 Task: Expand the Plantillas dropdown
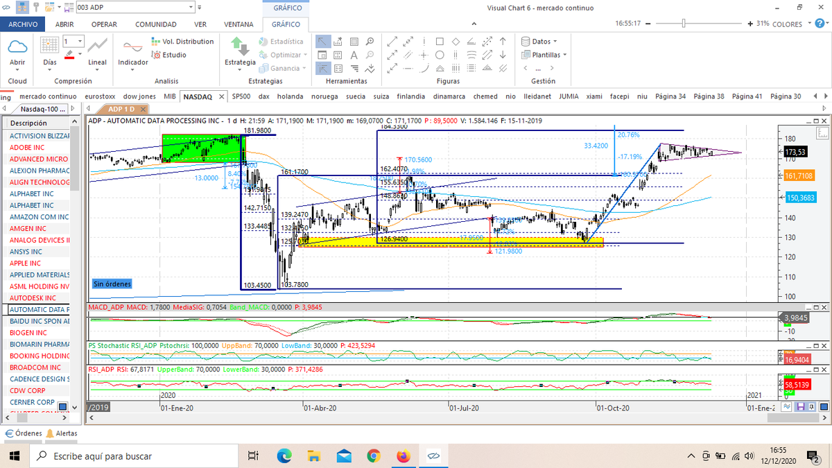564,55
